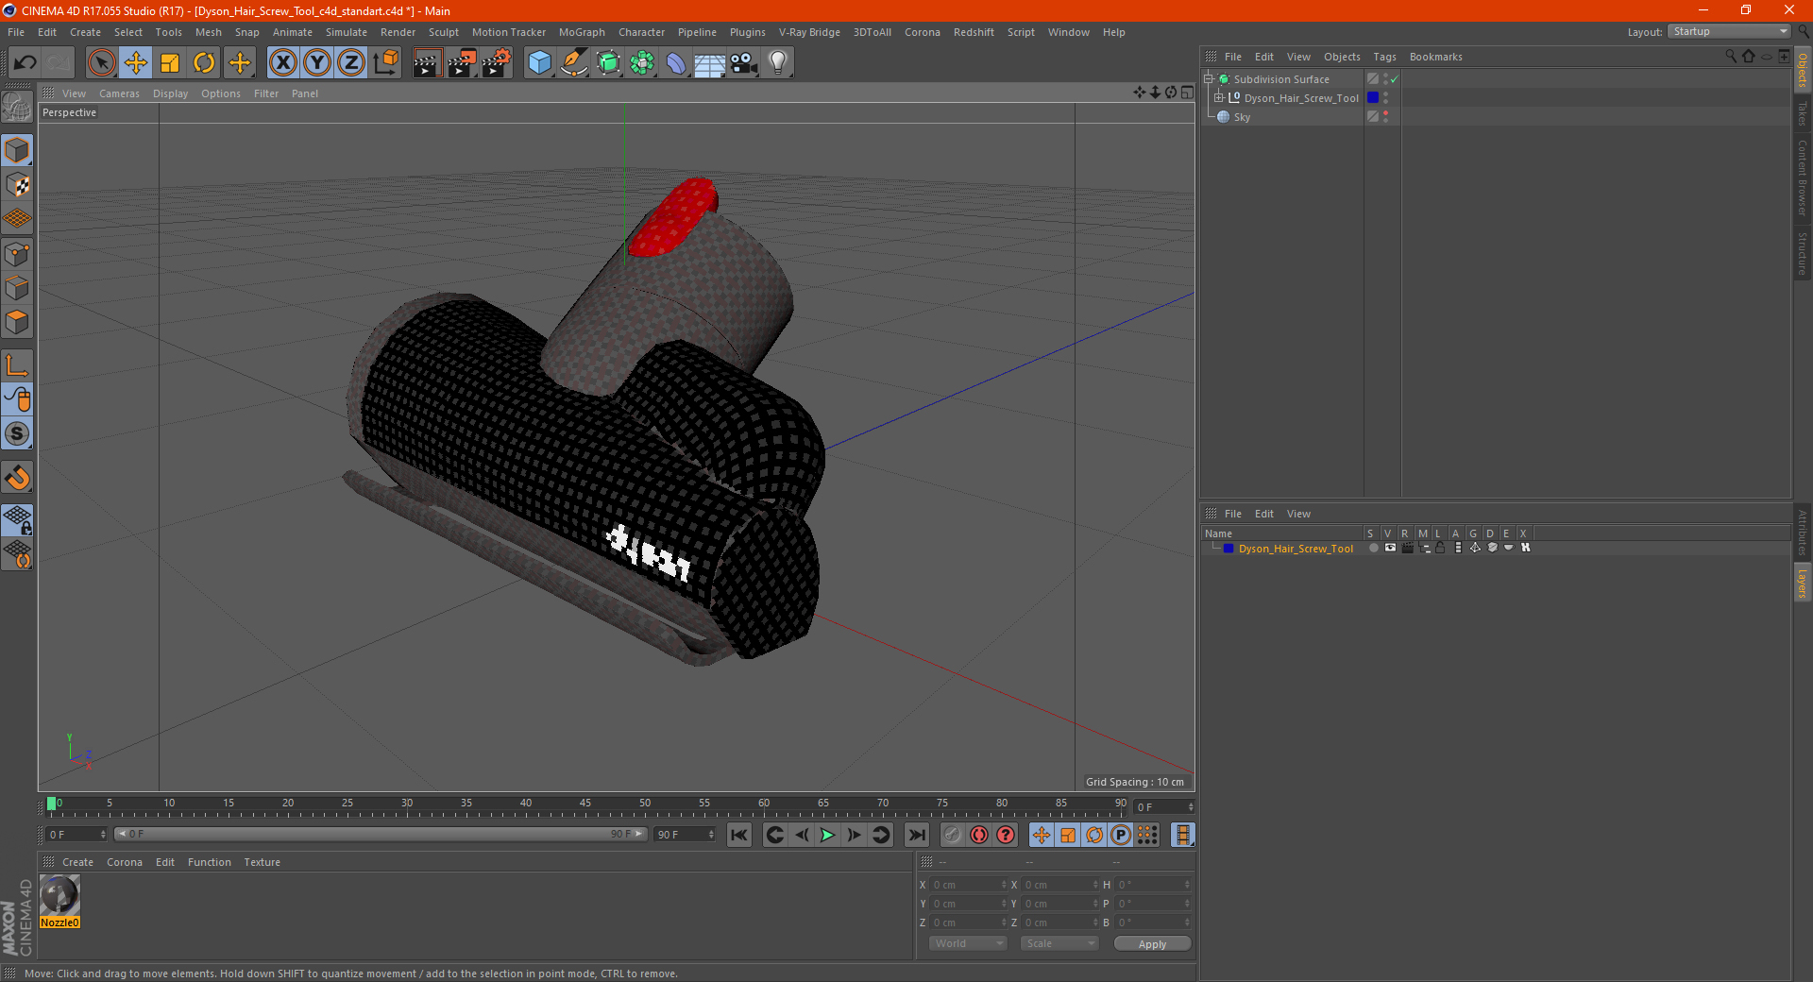Viewport: 1813px width, 982px height.
Task: Open the Sculpt menu
Action: 443,32
